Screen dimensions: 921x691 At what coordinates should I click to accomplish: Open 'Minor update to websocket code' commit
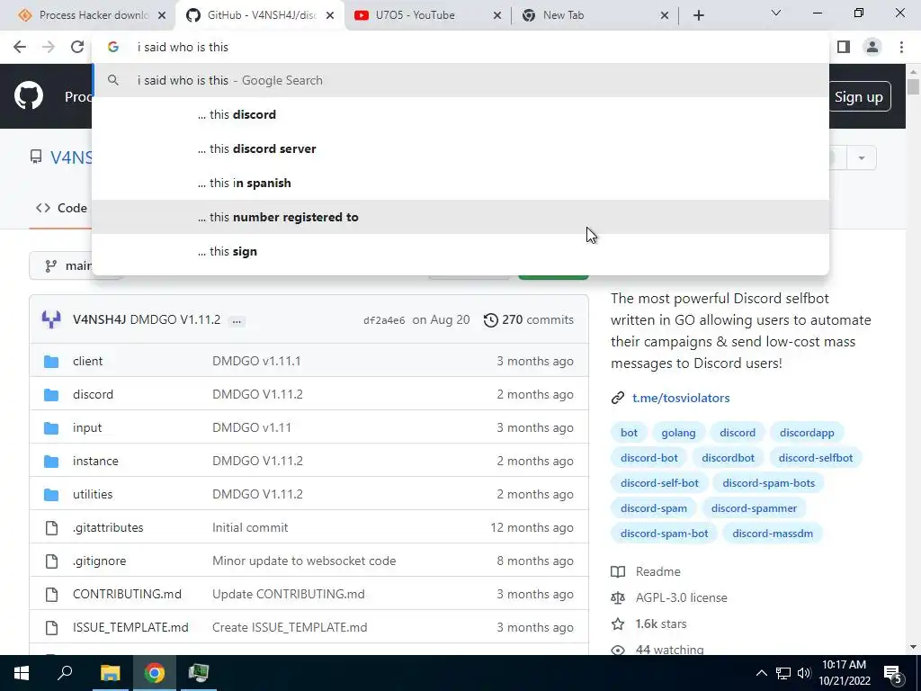click(x=304, y=561)
